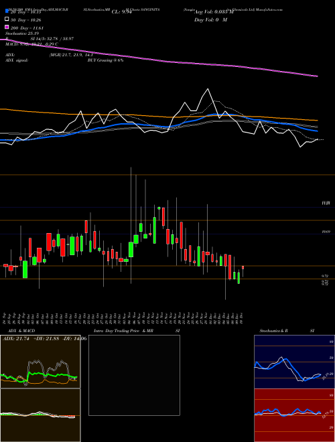Click the 'Stochastics & R' panel title
This screenshot has width=335, height=442.
pos(274,331)
